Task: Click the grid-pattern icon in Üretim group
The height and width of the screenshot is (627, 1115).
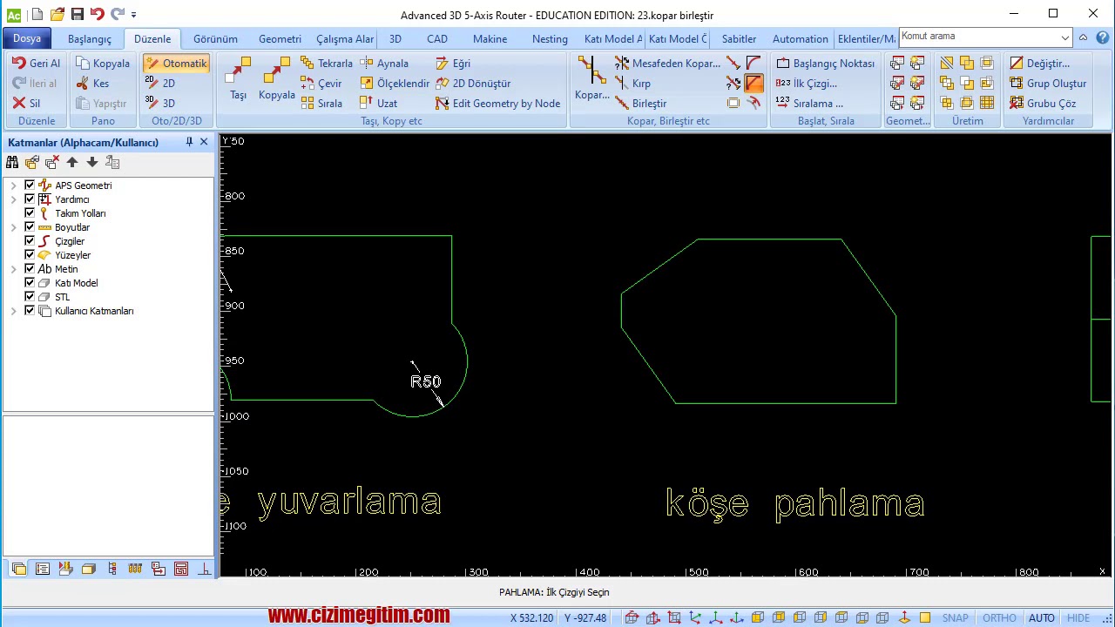Action: coord(987,104)
